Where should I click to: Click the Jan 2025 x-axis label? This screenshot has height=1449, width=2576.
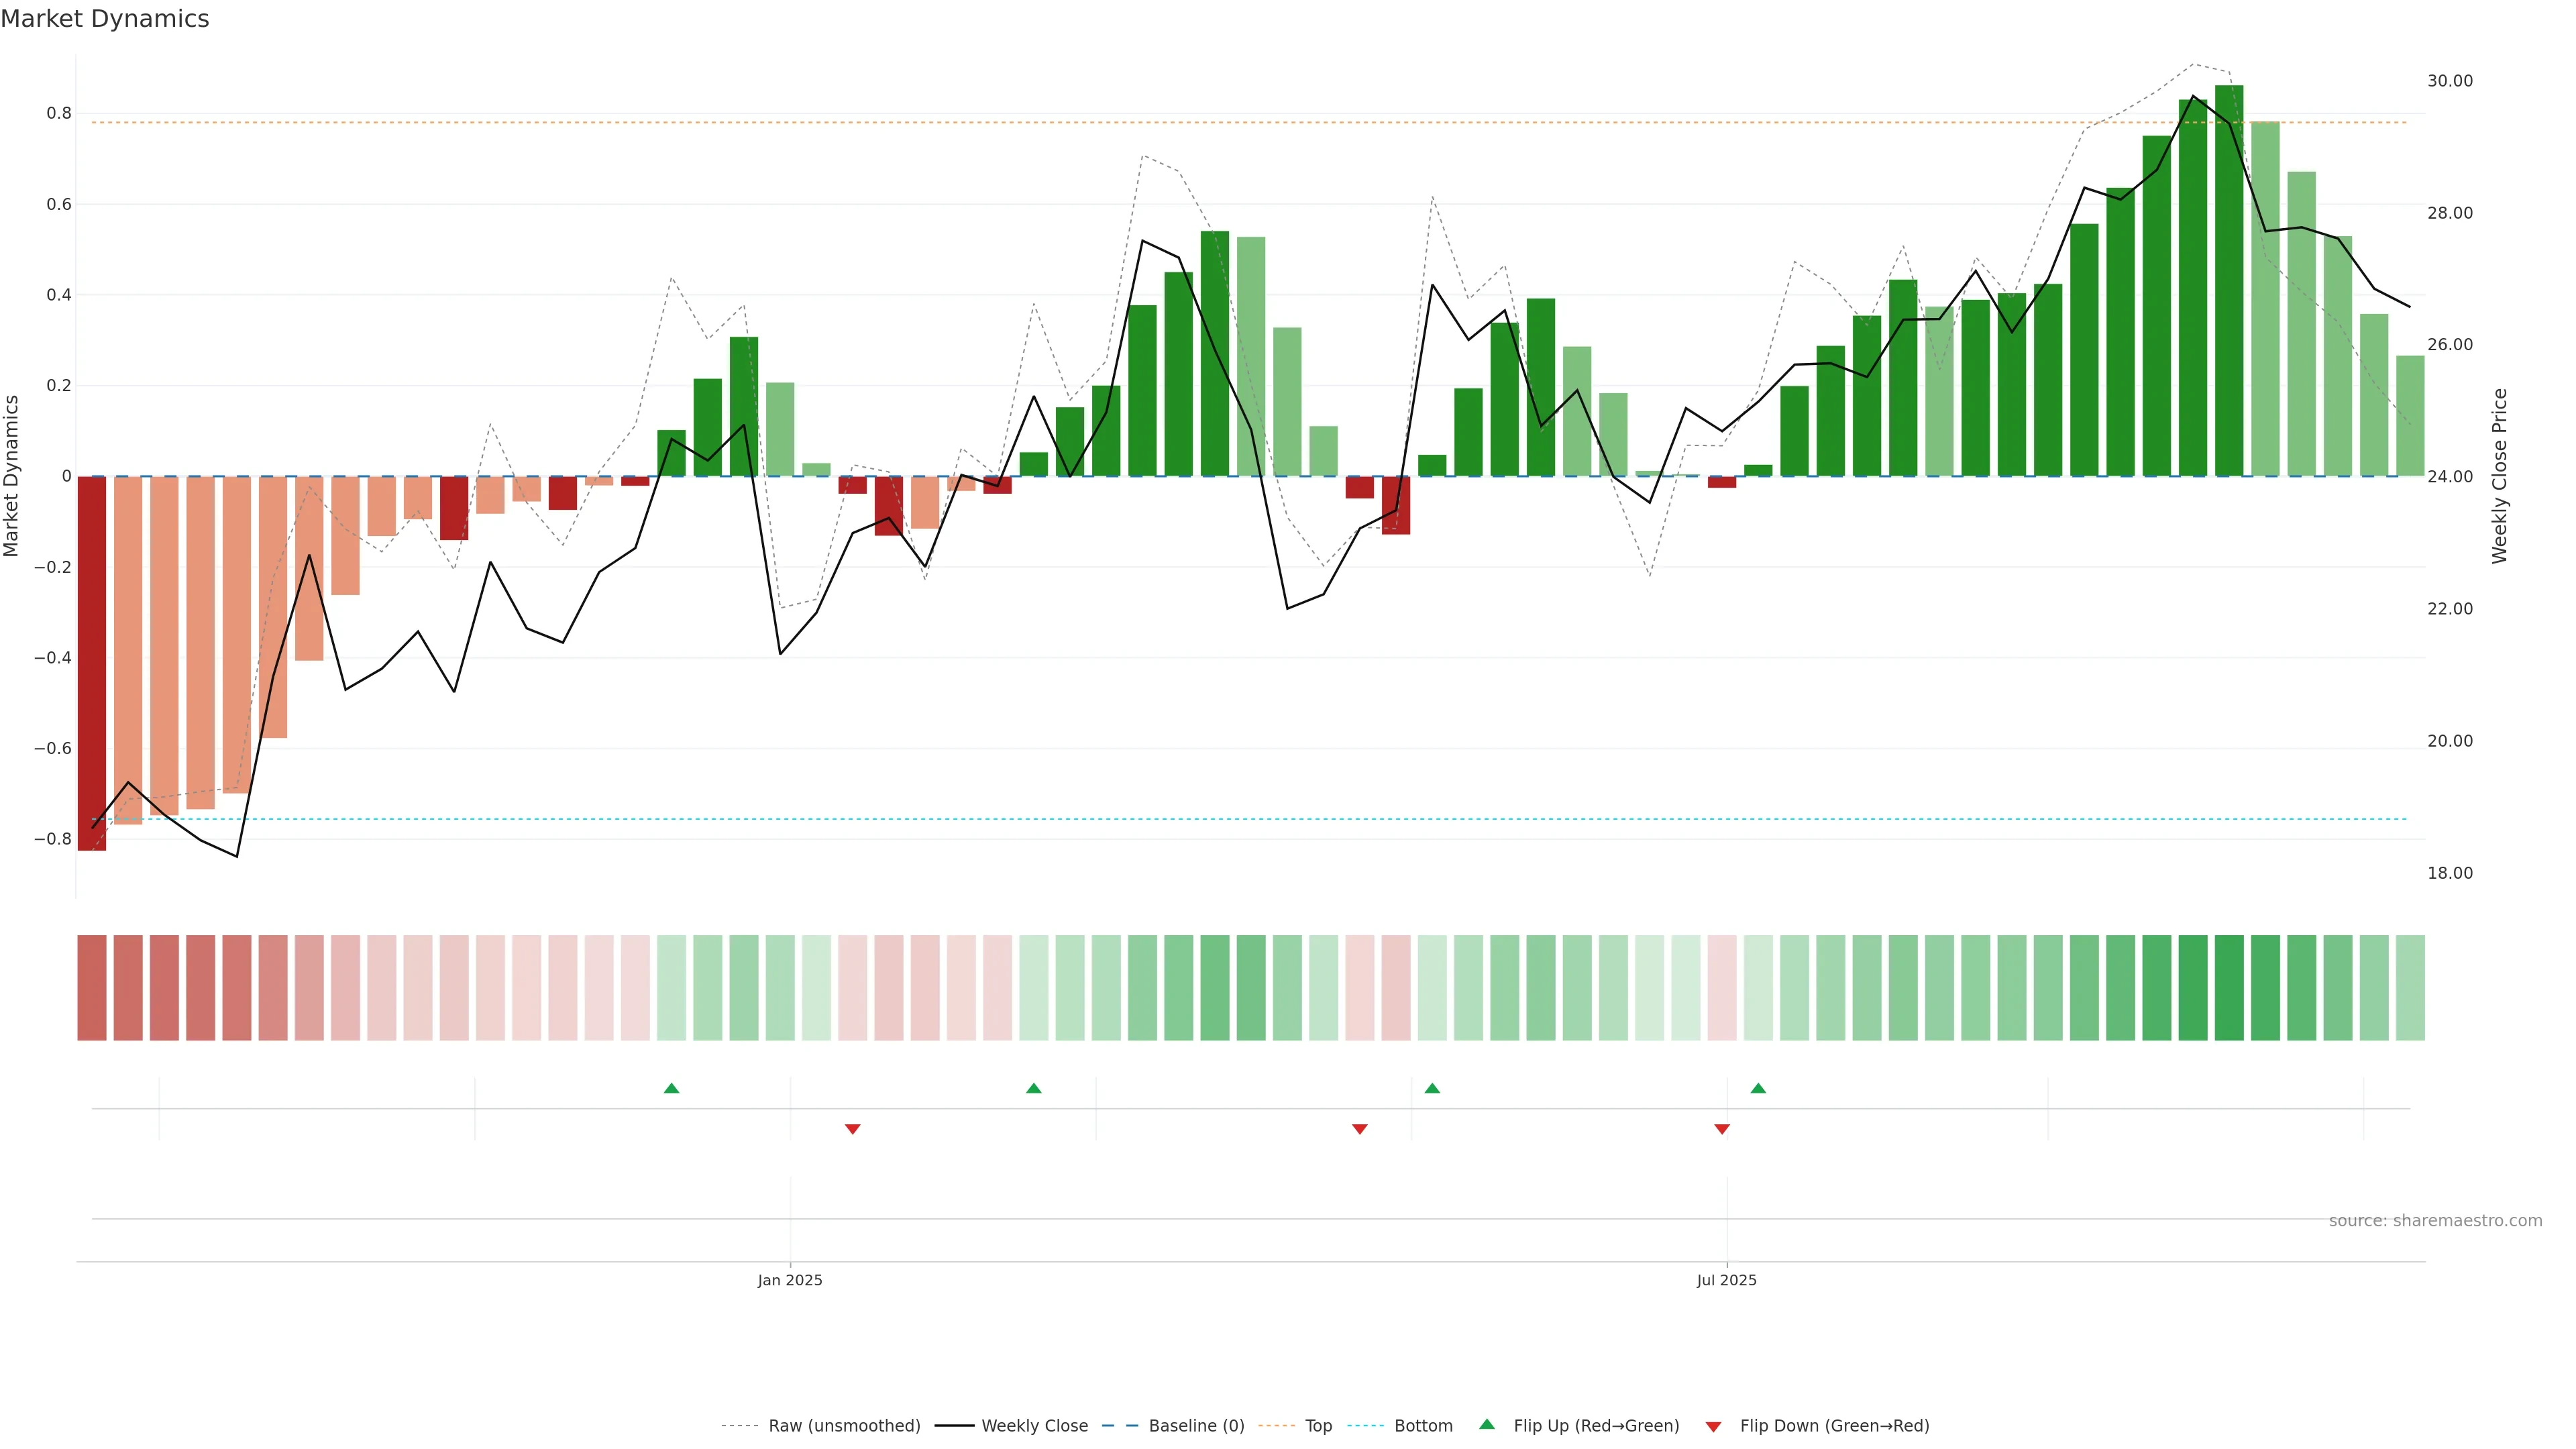[789, 1280]
